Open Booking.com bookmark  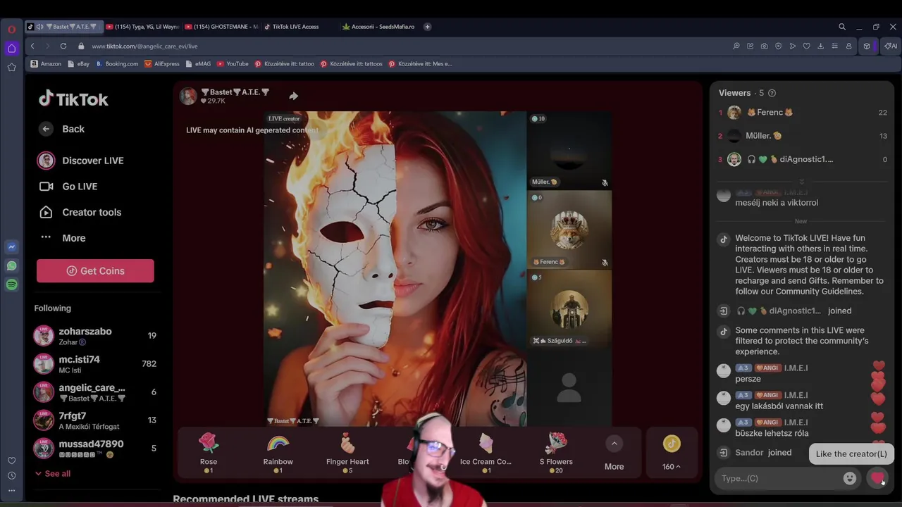[x=117, y=63]
